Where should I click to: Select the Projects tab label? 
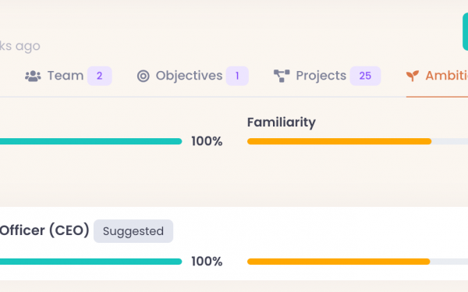(x=321, y=76)
